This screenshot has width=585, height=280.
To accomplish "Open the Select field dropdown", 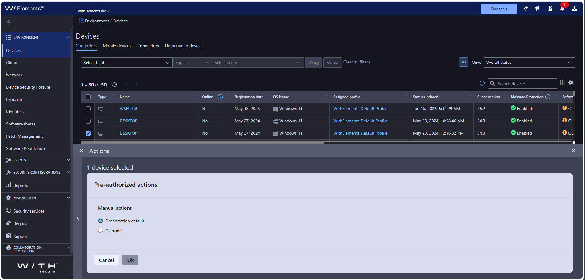I will coord(126,63).
